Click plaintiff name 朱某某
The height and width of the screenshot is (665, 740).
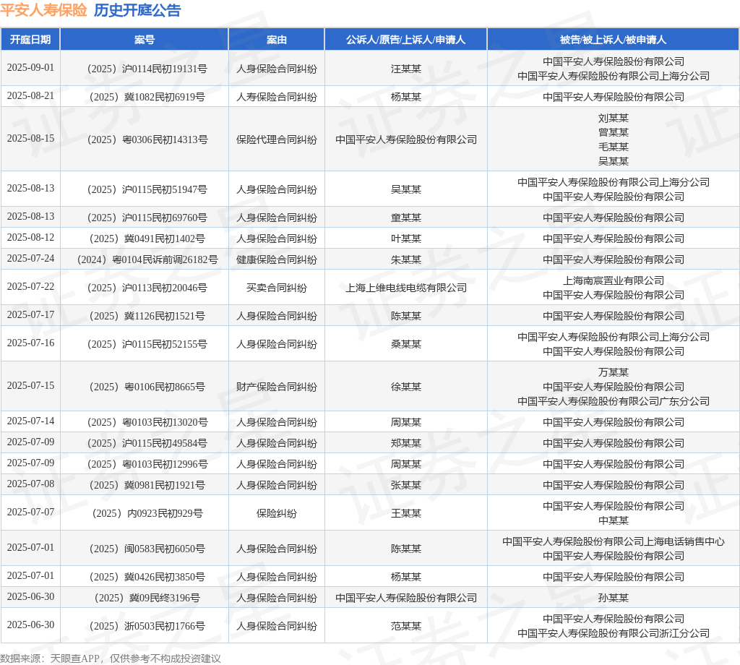[406, 259]
